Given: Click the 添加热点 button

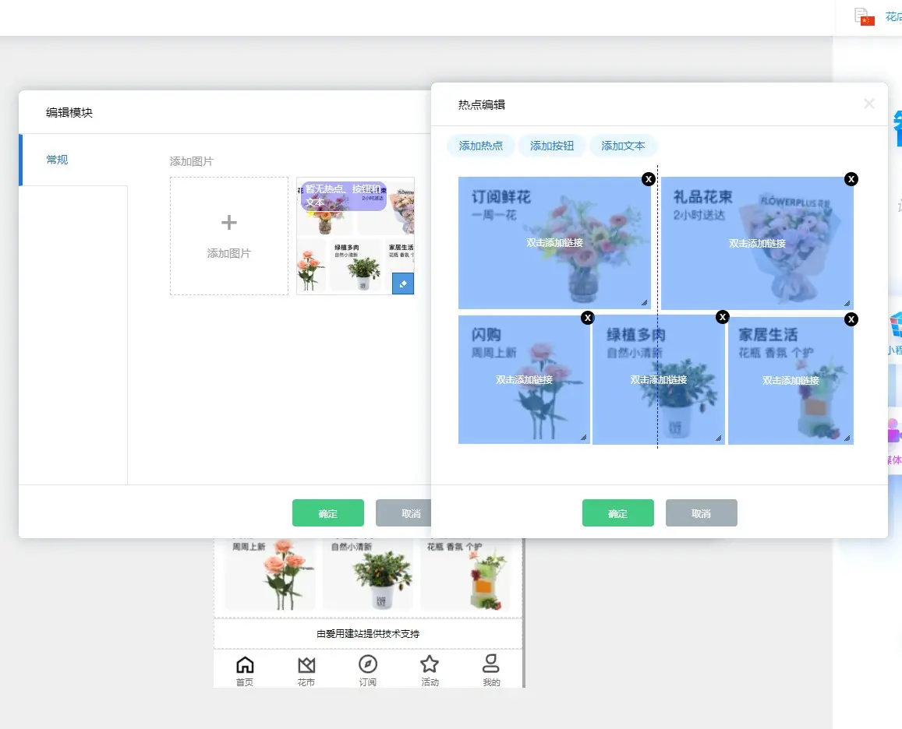Looking at the screenshot, I should tap(481, 146).
